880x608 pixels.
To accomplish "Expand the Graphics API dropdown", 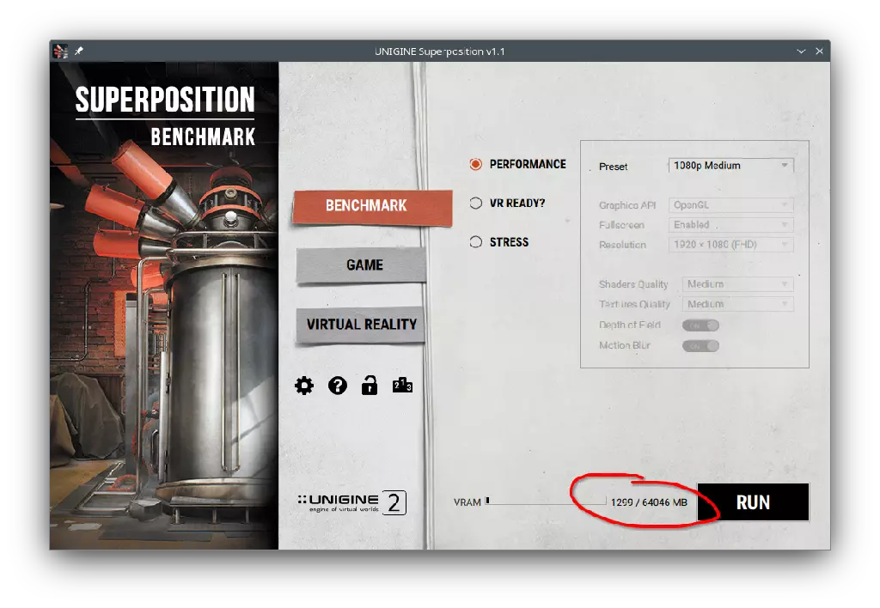I will tap(730, 205).
